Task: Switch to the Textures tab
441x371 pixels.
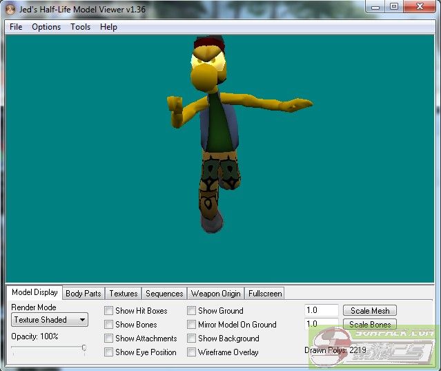Action: 124,294
